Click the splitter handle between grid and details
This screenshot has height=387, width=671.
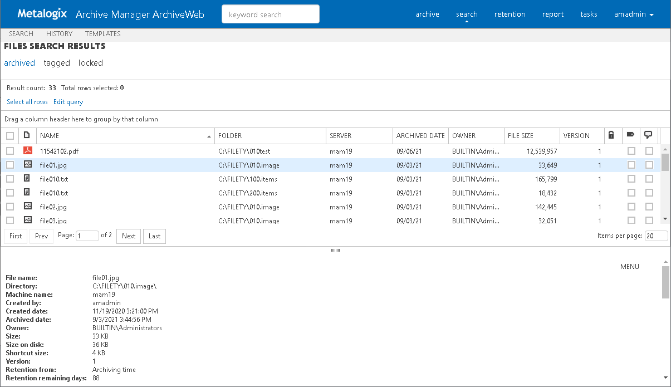(335, 251)
